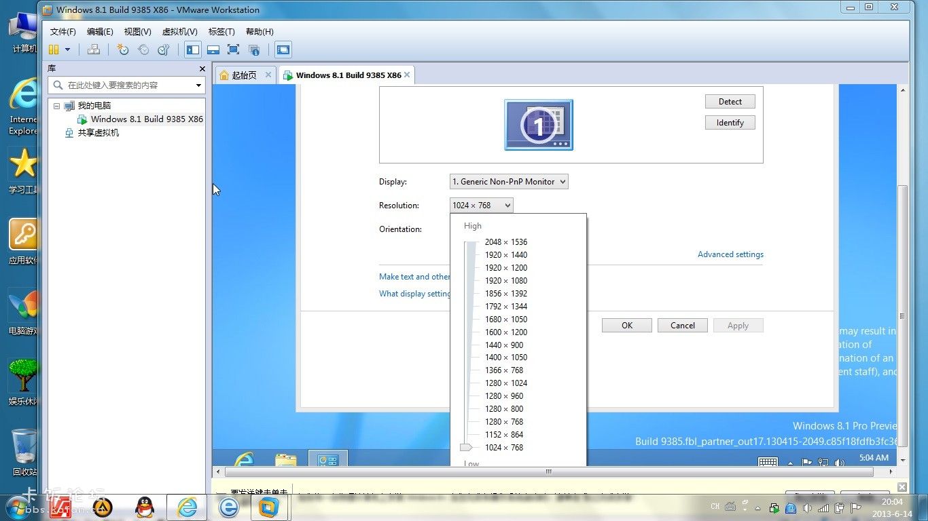Close the 库 library panel

coord(202,69)
